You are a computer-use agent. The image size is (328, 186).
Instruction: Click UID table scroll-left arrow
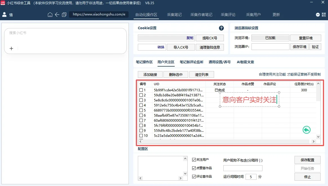pyautogui.click(x=140, y=142)
